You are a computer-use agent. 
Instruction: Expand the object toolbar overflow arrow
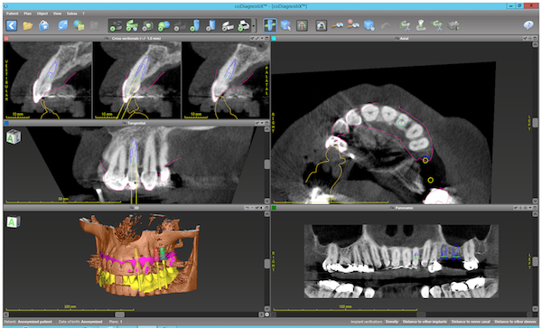(x=254, y=26)
